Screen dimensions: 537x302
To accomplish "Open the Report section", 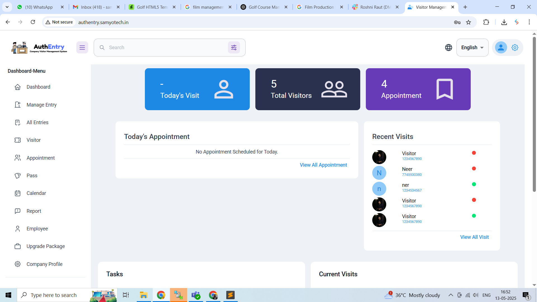I will (34, 211).
